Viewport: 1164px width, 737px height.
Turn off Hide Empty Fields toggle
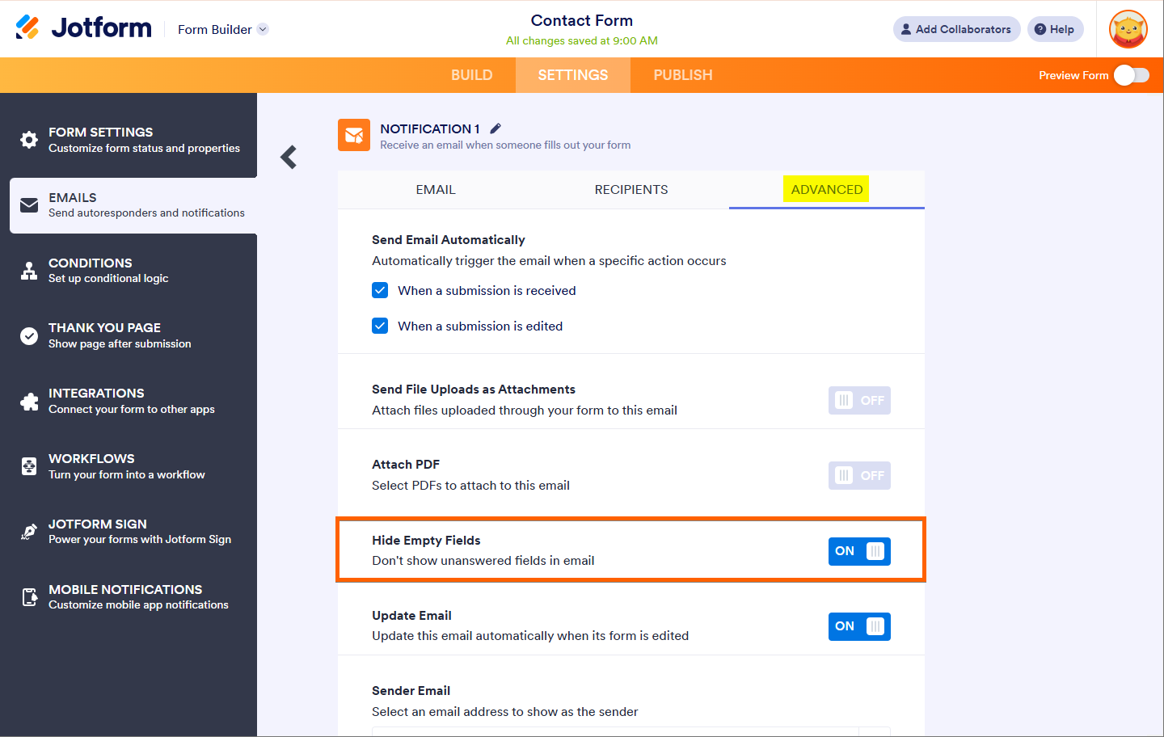click(x=859, y=551)
